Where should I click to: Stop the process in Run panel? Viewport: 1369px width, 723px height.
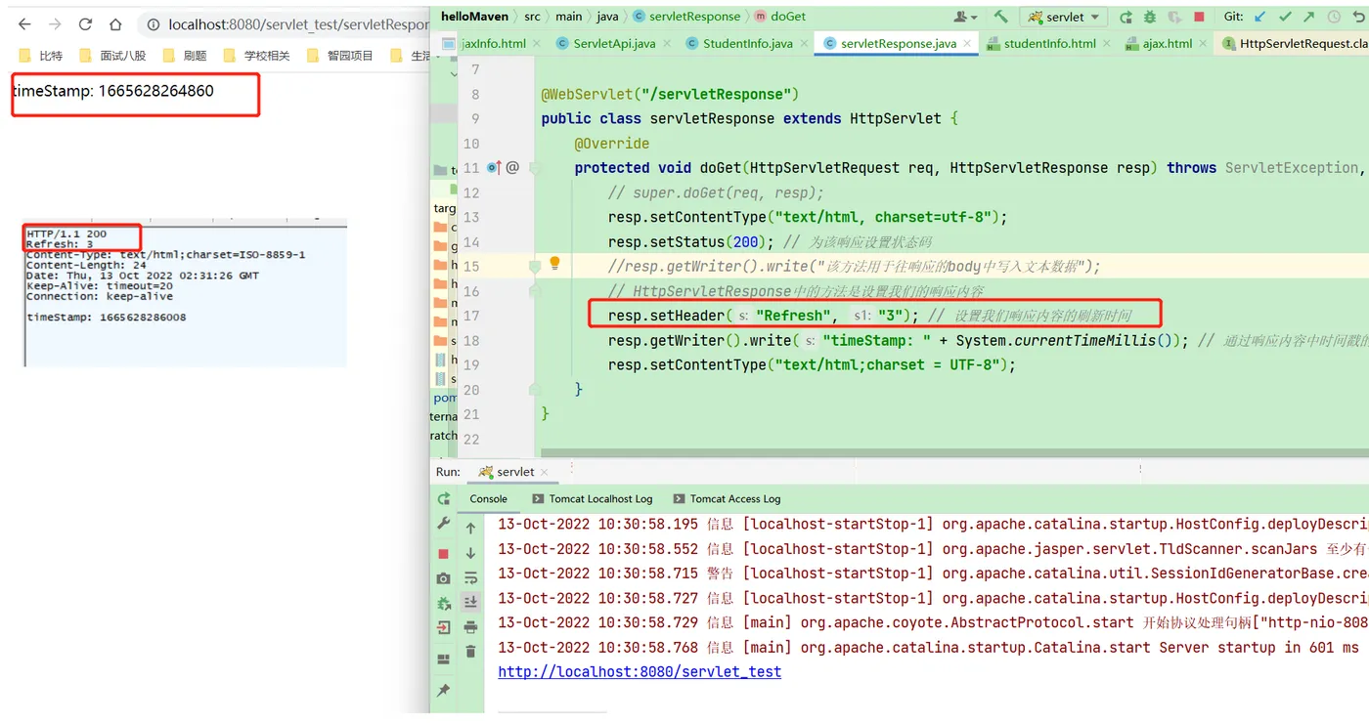(x=443, y=553)
